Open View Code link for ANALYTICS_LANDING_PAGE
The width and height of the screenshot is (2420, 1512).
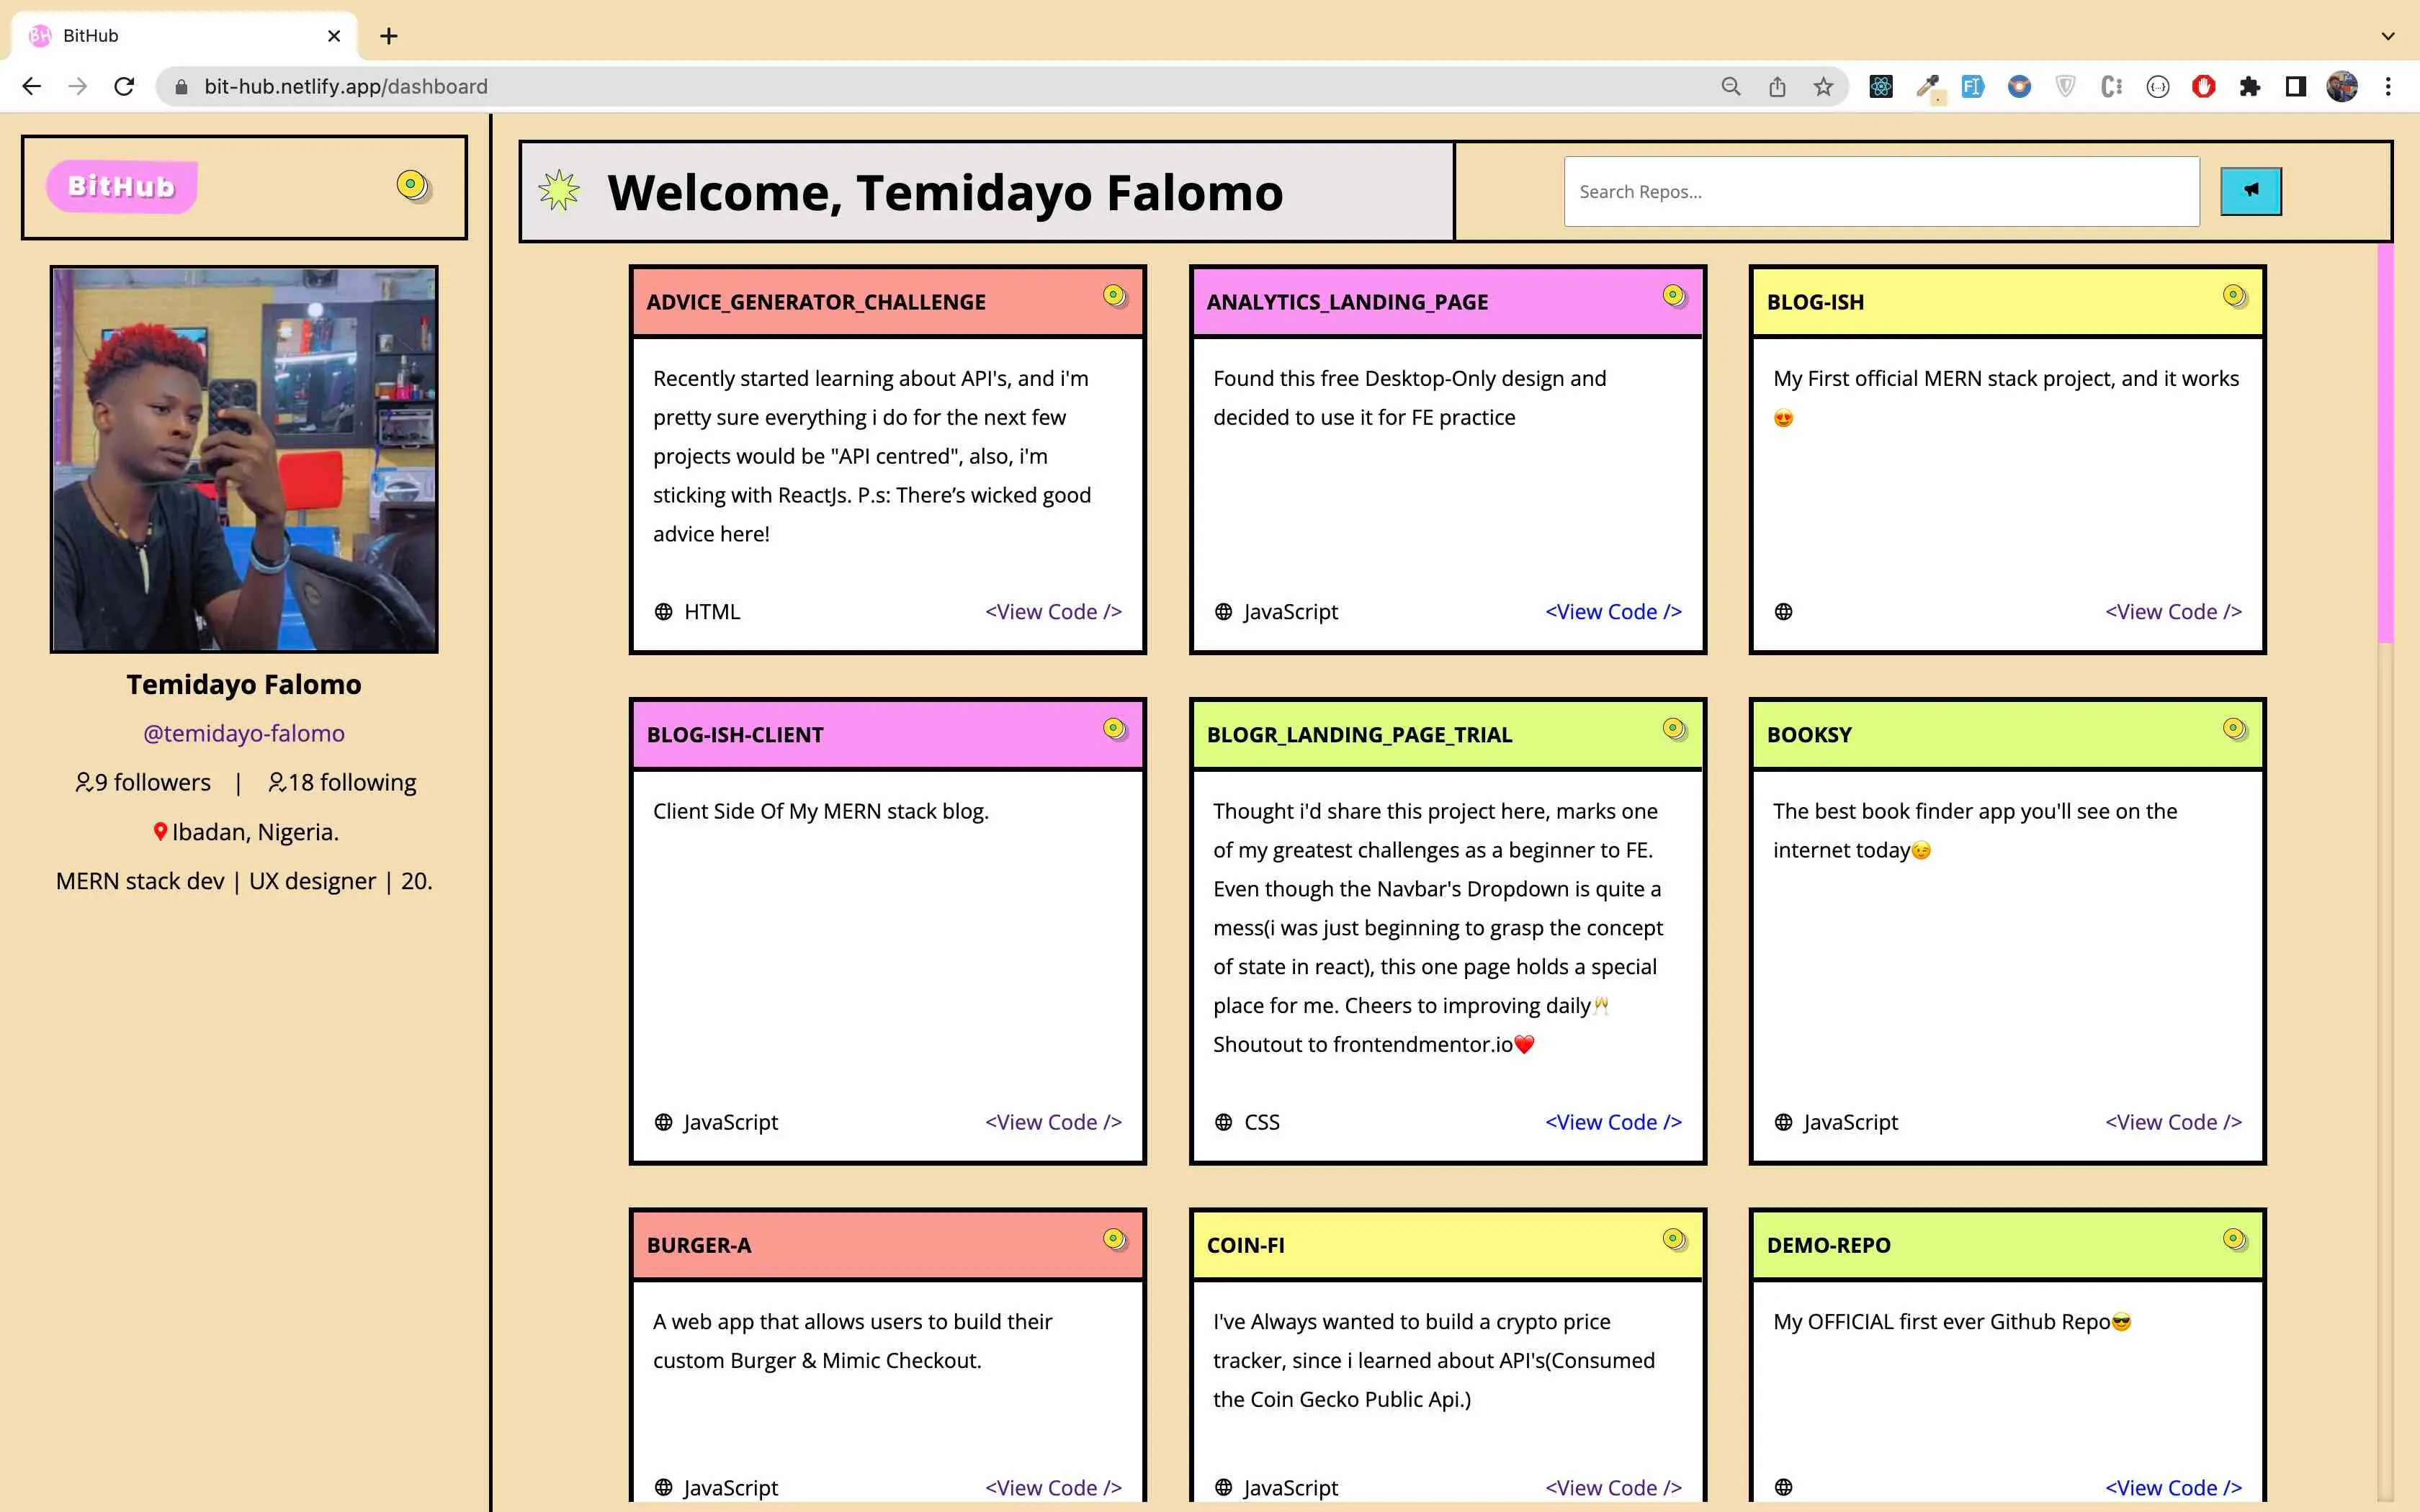coord(1613,611)
